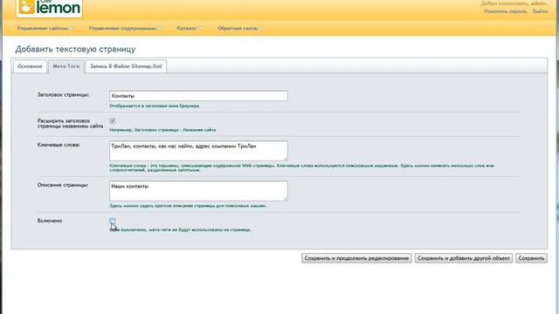Click Сохранить и продолжить редактирование button

click(356, 258)
